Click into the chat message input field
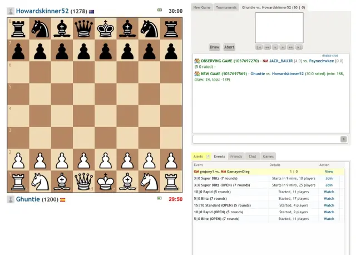 click(x=265, y=139)
